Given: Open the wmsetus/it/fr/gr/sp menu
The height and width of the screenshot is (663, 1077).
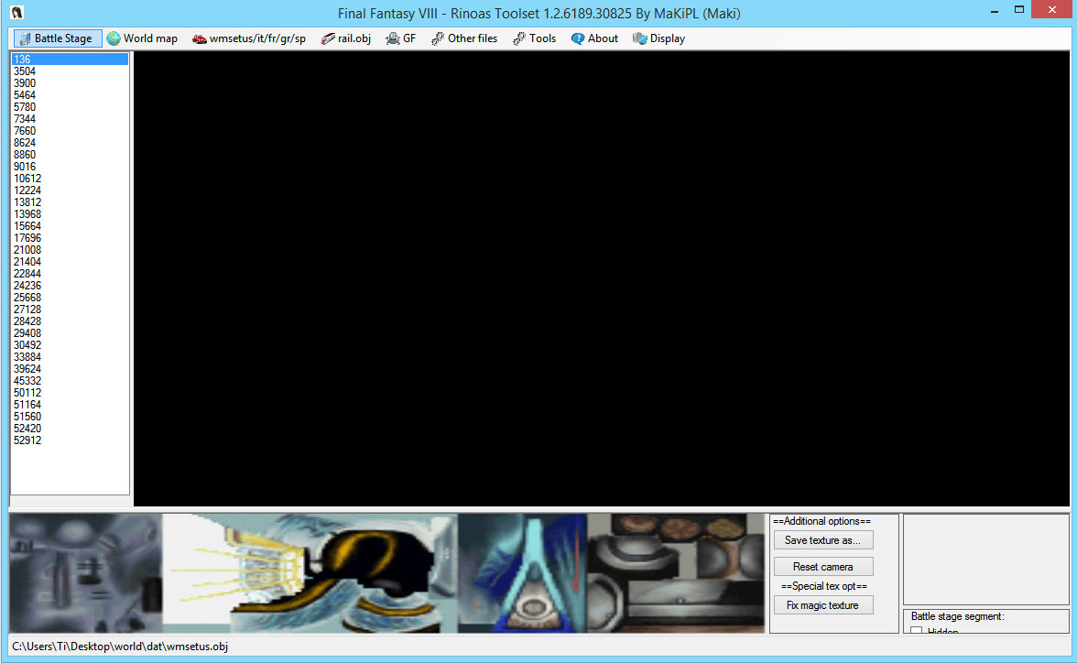Looking at the screenshot, I should (249, 38).
